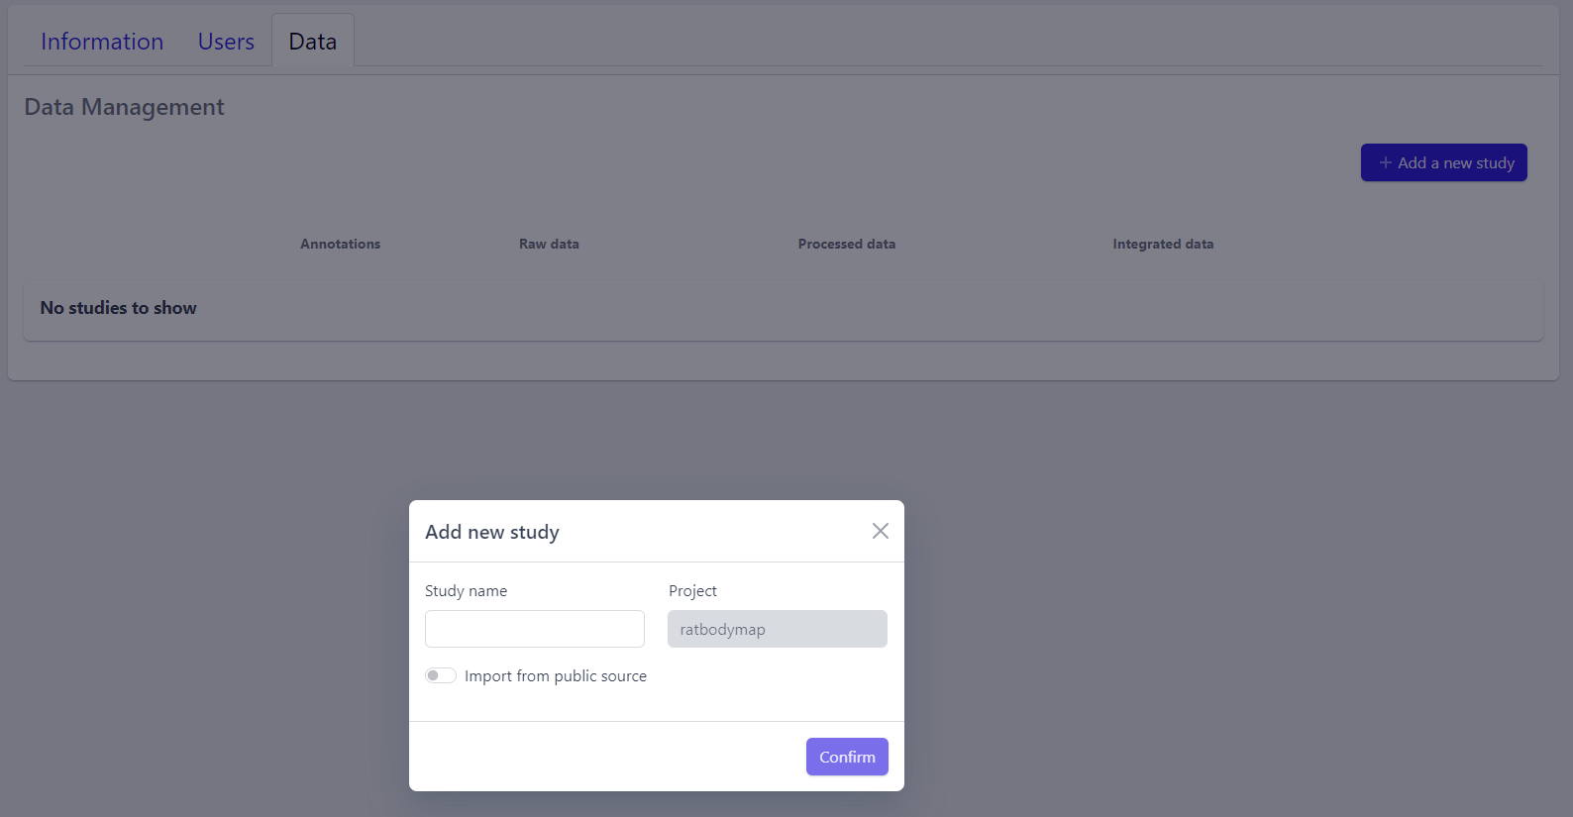Viewport: 1573px width, 817px height.
Task: Focus the Study name text field
Action: click(534, 629)
